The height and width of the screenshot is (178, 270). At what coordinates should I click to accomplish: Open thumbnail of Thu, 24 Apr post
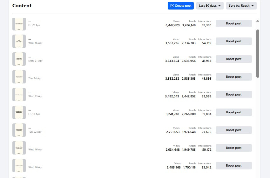pyautogui.click(x=19, y=77)
